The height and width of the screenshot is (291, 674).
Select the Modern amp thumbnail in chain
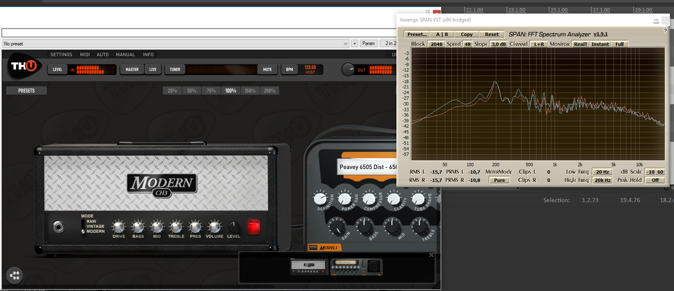309,267
